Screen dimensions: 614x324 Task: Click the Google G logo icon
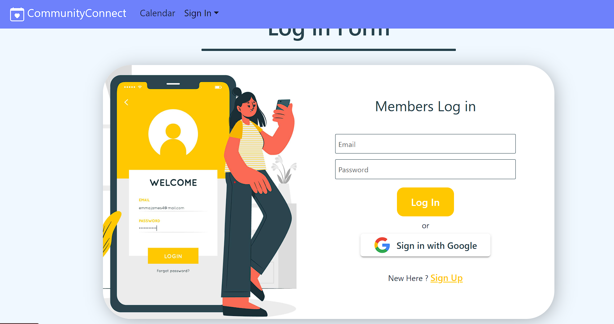pyautogui.click(x=382, y=245)
